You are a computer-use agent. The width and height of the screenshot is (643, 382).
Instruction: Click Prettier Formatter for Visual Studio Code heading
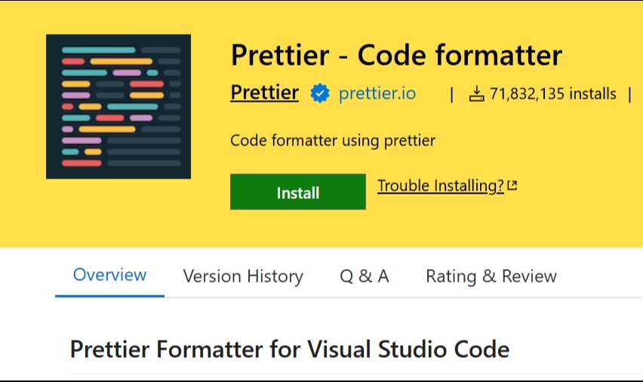click(x=290, y=350)
